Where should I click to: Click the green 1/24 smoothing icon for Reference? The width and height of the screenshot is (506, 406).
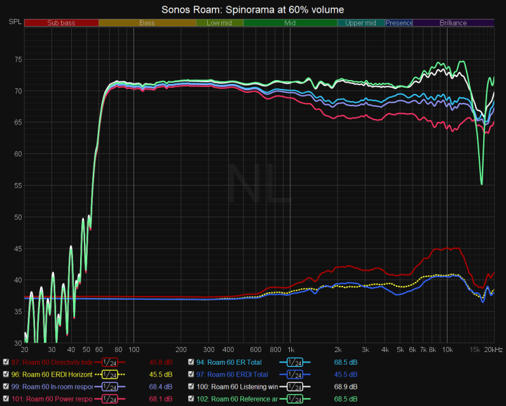click(x=295, y=398)
